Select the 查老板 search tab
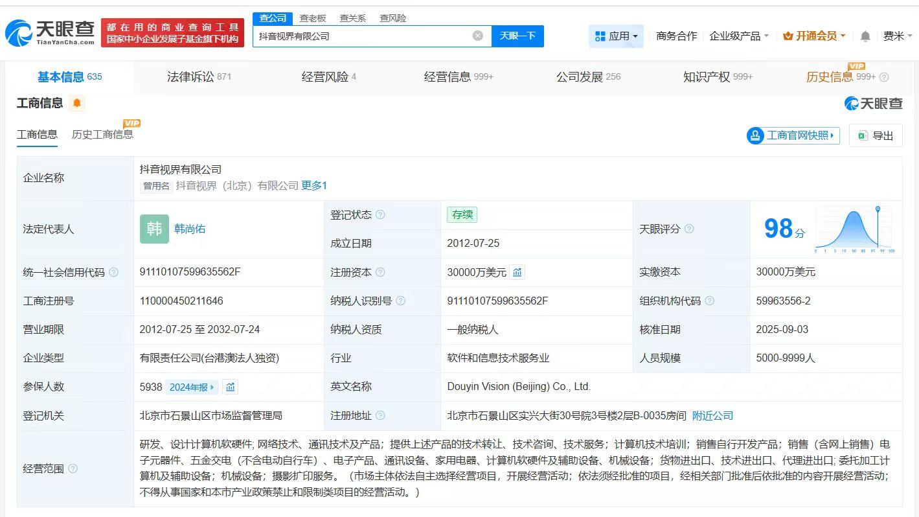 tap(312, 18)
